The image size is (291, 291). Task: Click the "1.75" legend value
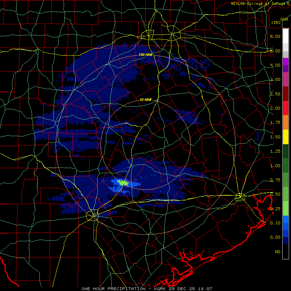pos(275,123)
